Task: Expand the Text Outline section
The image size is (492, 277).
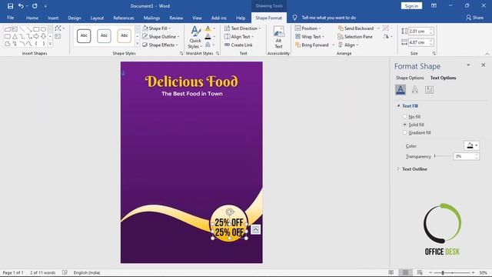Action: [x=398, y=169]
